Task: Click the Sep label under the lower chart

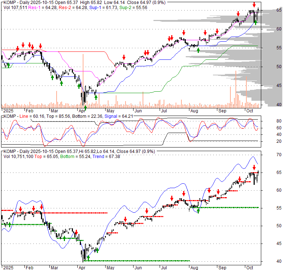Action: (x=222, y=268)
